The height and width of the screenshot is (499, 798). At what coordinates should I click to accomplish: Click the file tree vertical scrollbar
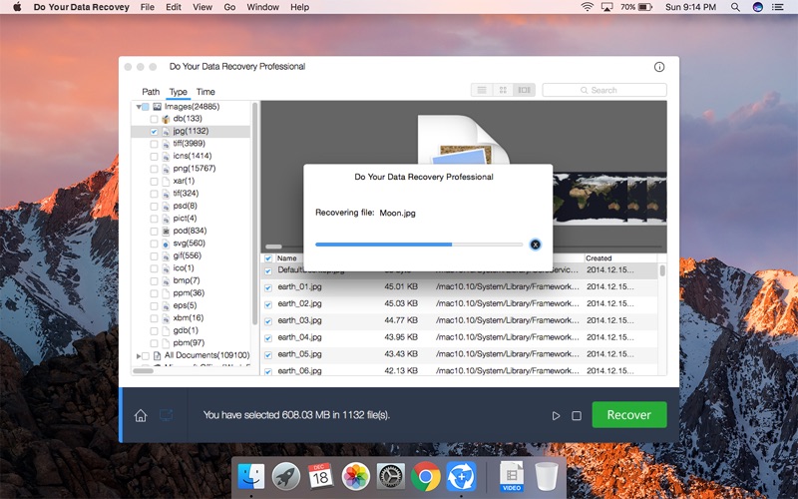click(x=254, y=214)
